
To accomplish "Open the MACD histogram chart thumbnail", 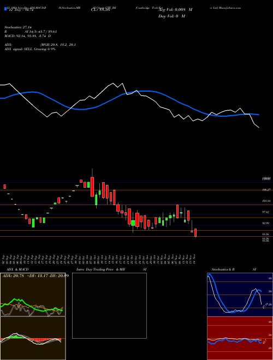I will coord(33,338).
